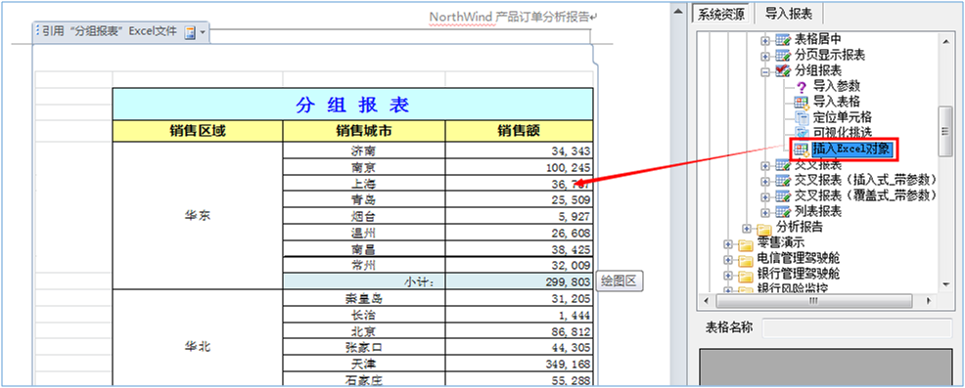The image size is (965, 388).
Task: Click the 绘图区 button
Action: (x=620, y=281)
